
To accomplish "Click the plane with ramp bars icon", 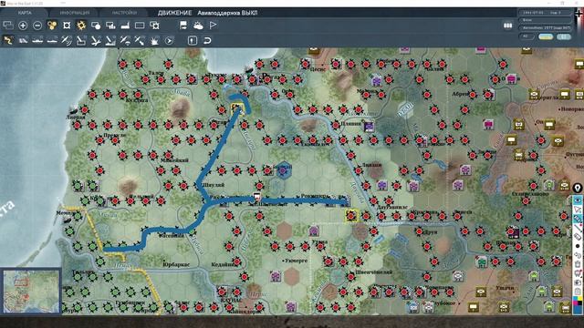I will [x=110, y=40].
